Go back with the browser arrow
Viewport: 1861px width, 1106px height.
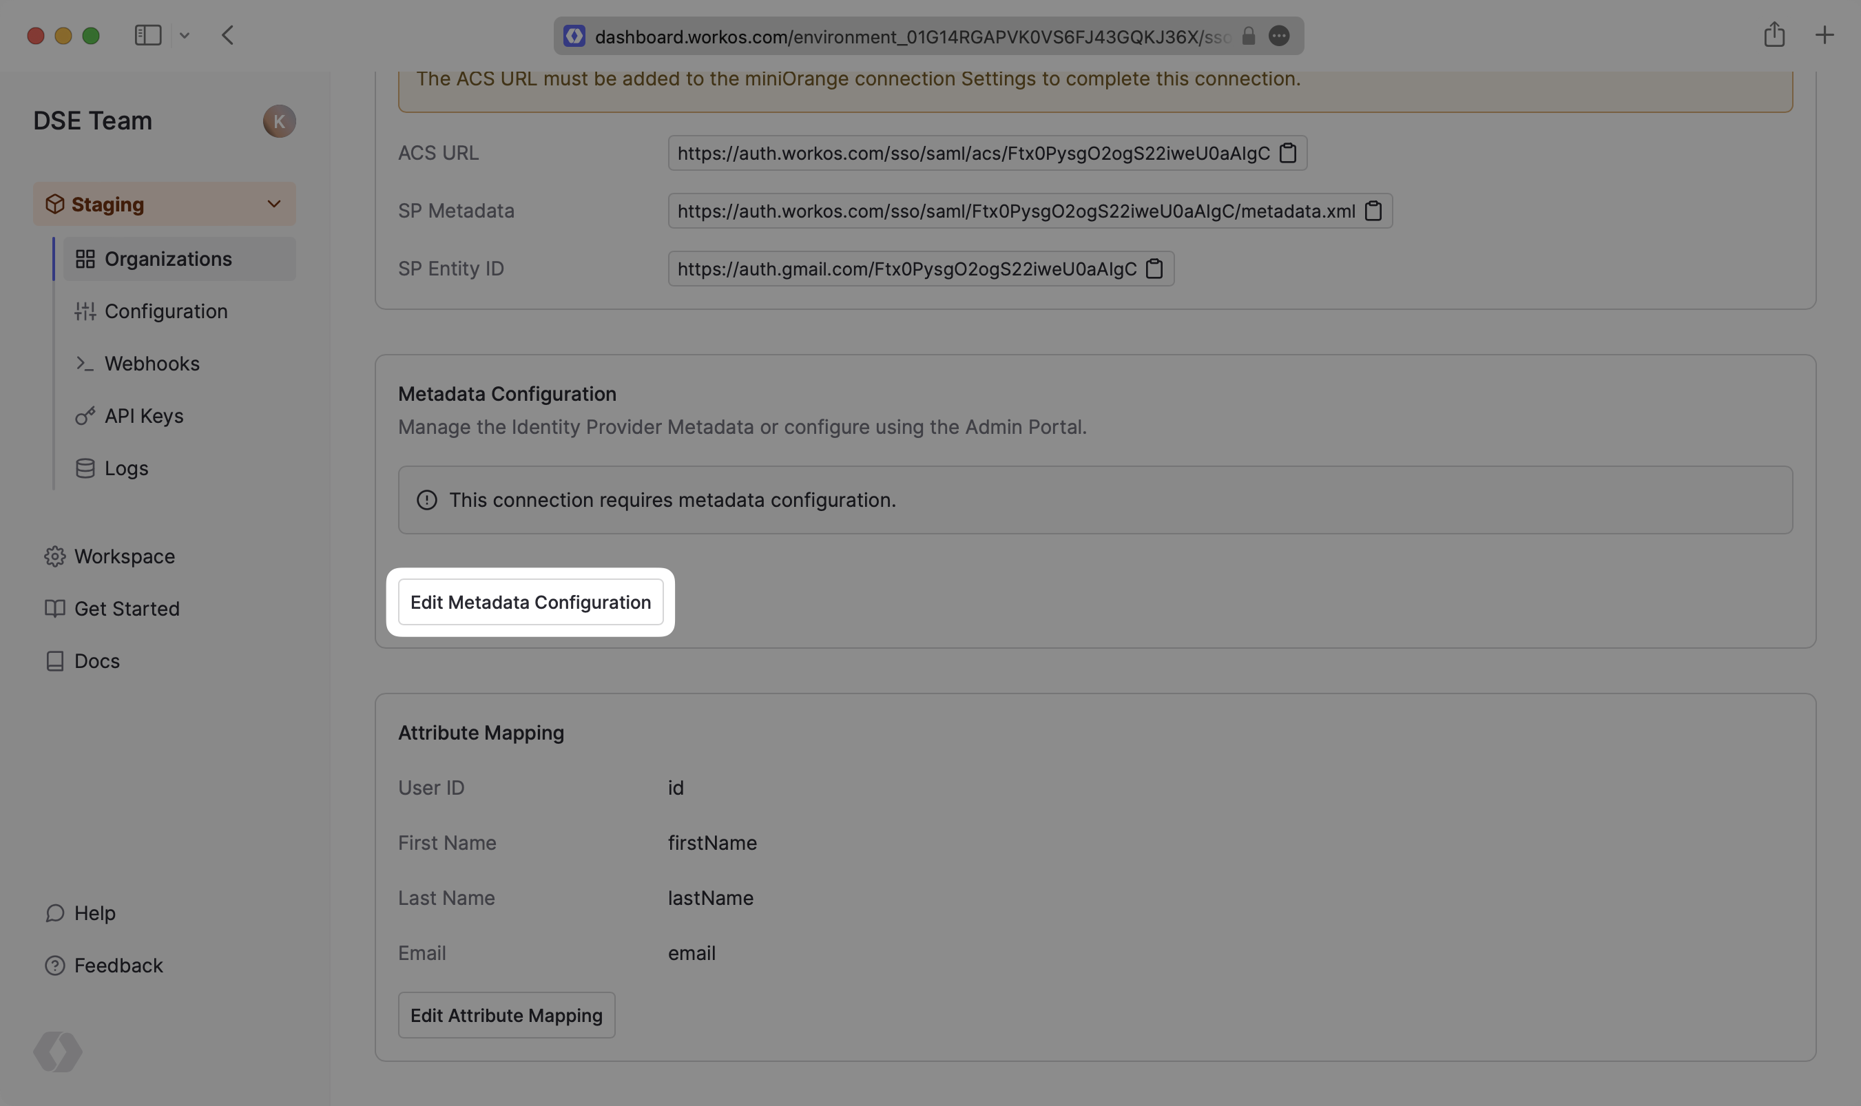228,35
